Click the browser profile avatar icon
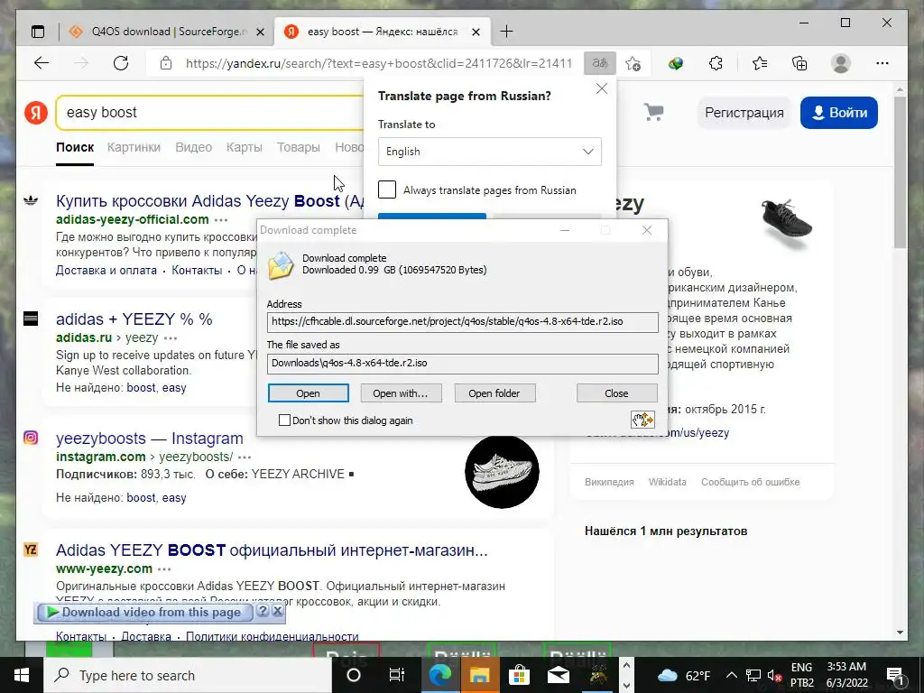924x693 pixels. click(841, 63)
